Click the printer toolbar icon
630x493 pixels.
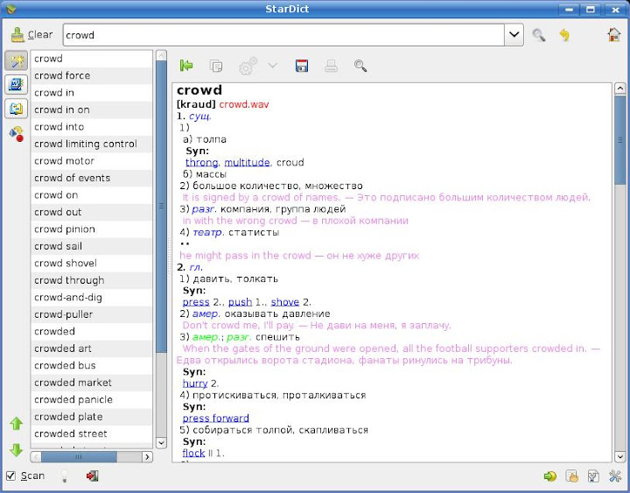tap(331, 66)
